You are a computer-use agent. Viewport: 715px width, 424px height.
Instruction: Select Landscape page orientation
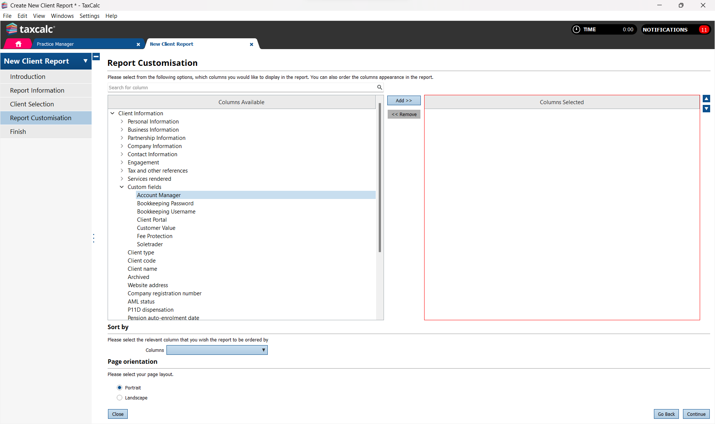coord(120,398)
